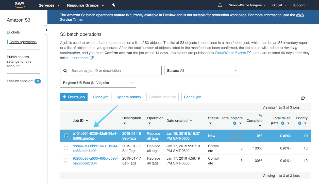Click the pin icon in the navigation bar
319x183 pixels.
pyautogui.click(x=113, y=5)
